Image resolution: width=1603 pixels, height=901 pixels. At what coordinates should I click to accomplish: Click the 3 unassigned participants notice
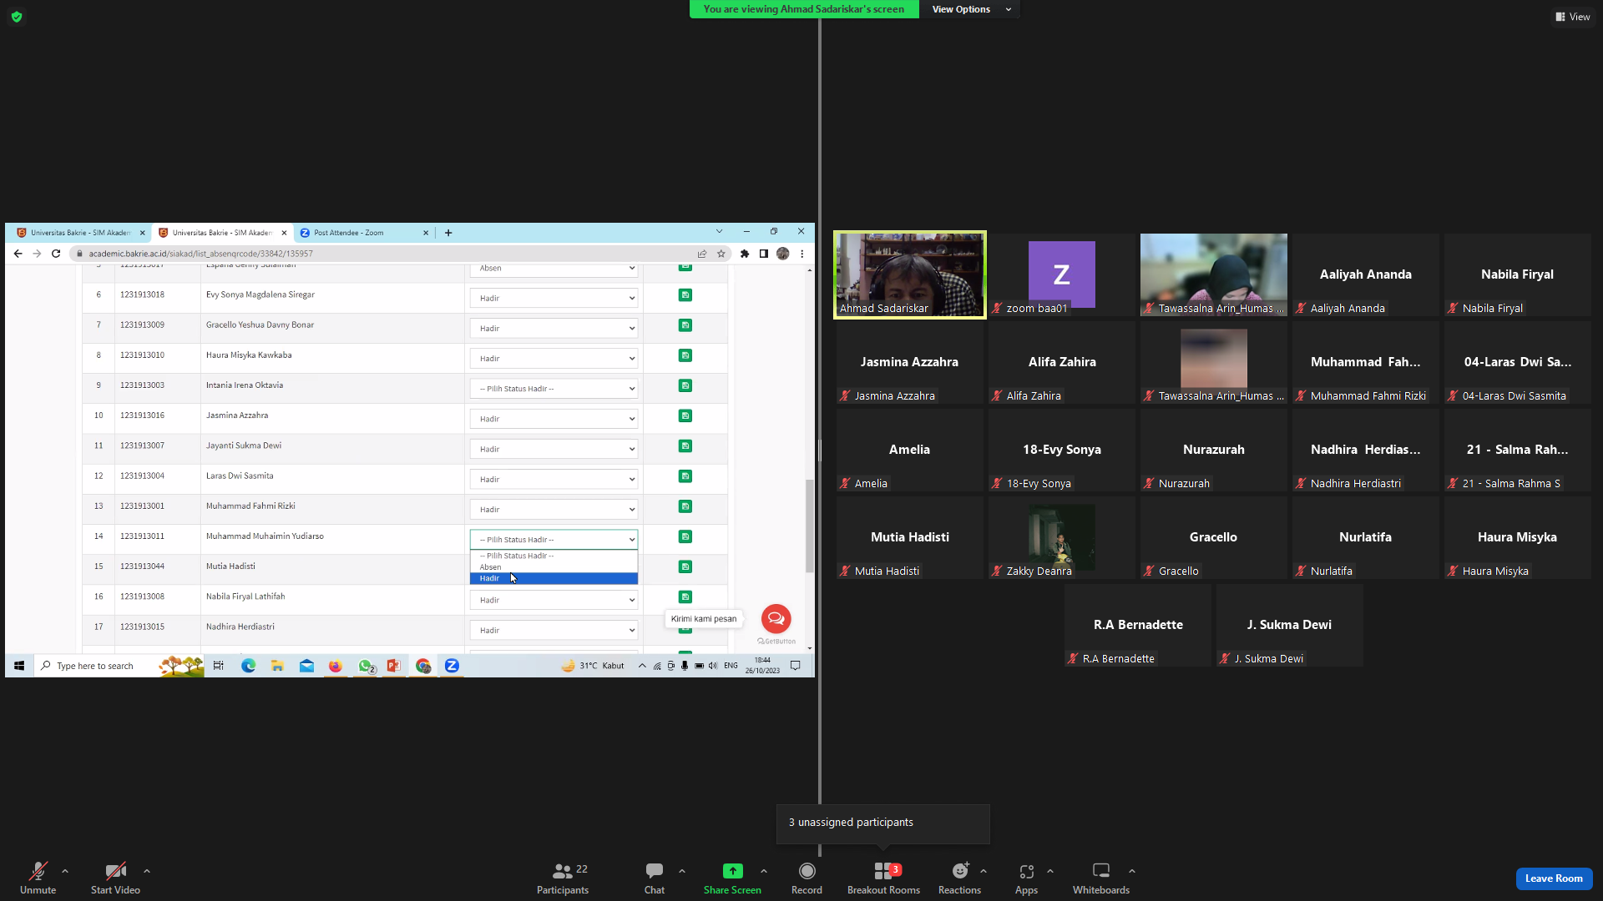coord(882,823)
